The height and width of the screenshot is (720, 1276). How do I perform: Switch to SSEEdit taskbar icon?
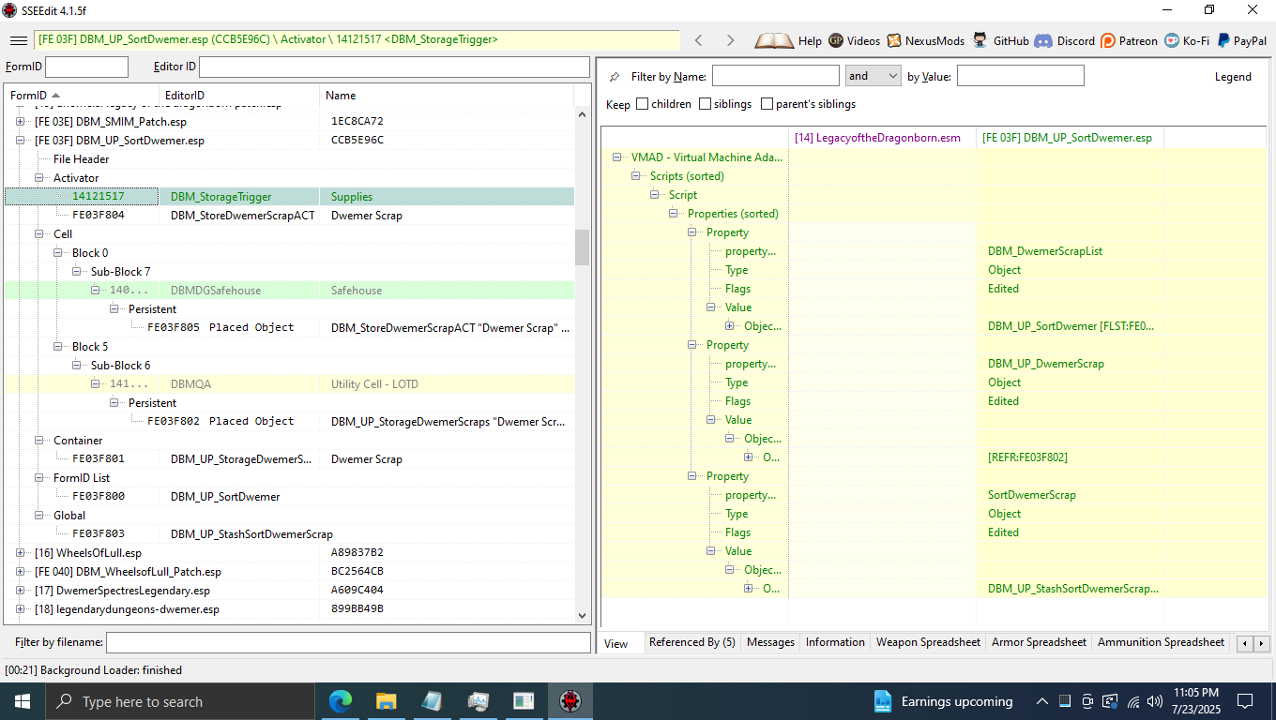(570, 701)
